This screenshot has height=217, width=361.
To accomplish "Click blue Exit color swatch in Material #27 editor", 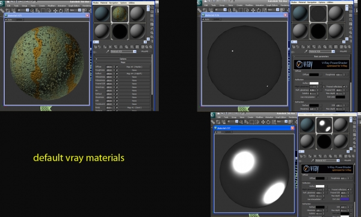I will (x=345, y=199).
